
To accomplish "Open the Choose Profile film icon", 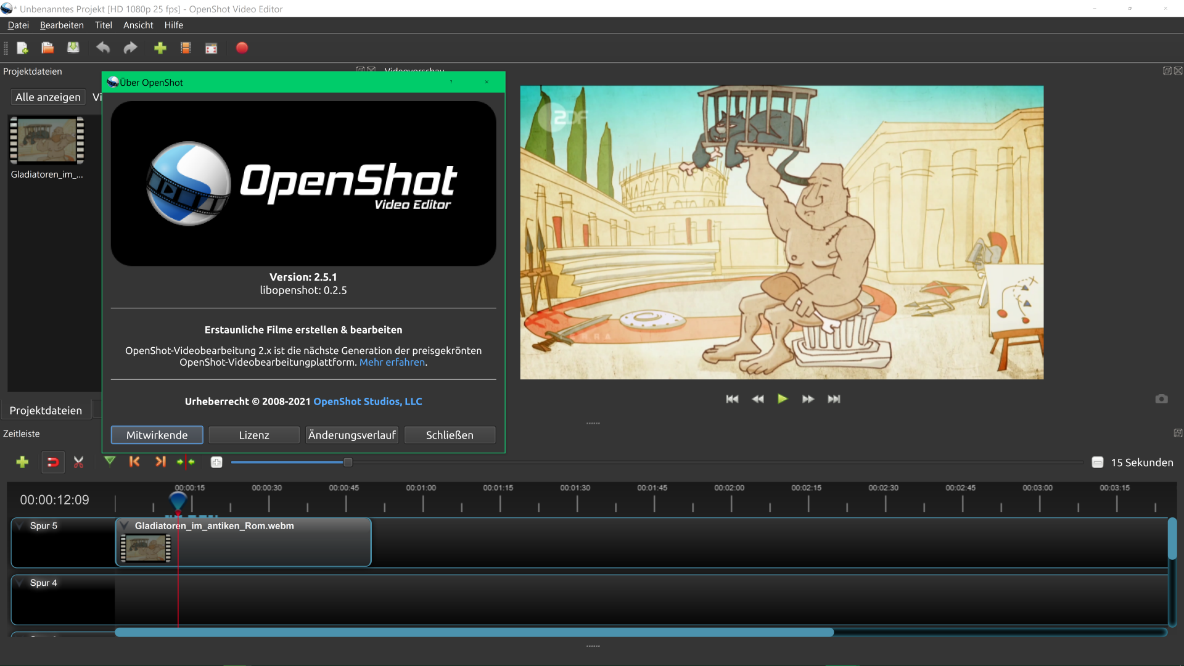I will 186,48.
